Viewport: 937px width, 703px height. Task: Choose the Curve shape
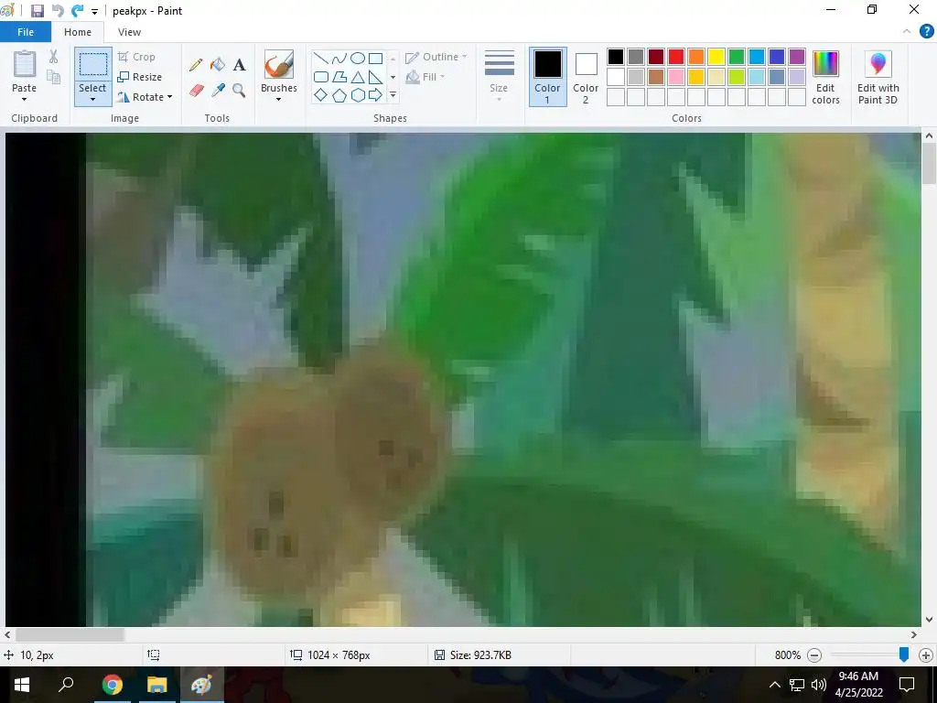click(x=339, y=58)
